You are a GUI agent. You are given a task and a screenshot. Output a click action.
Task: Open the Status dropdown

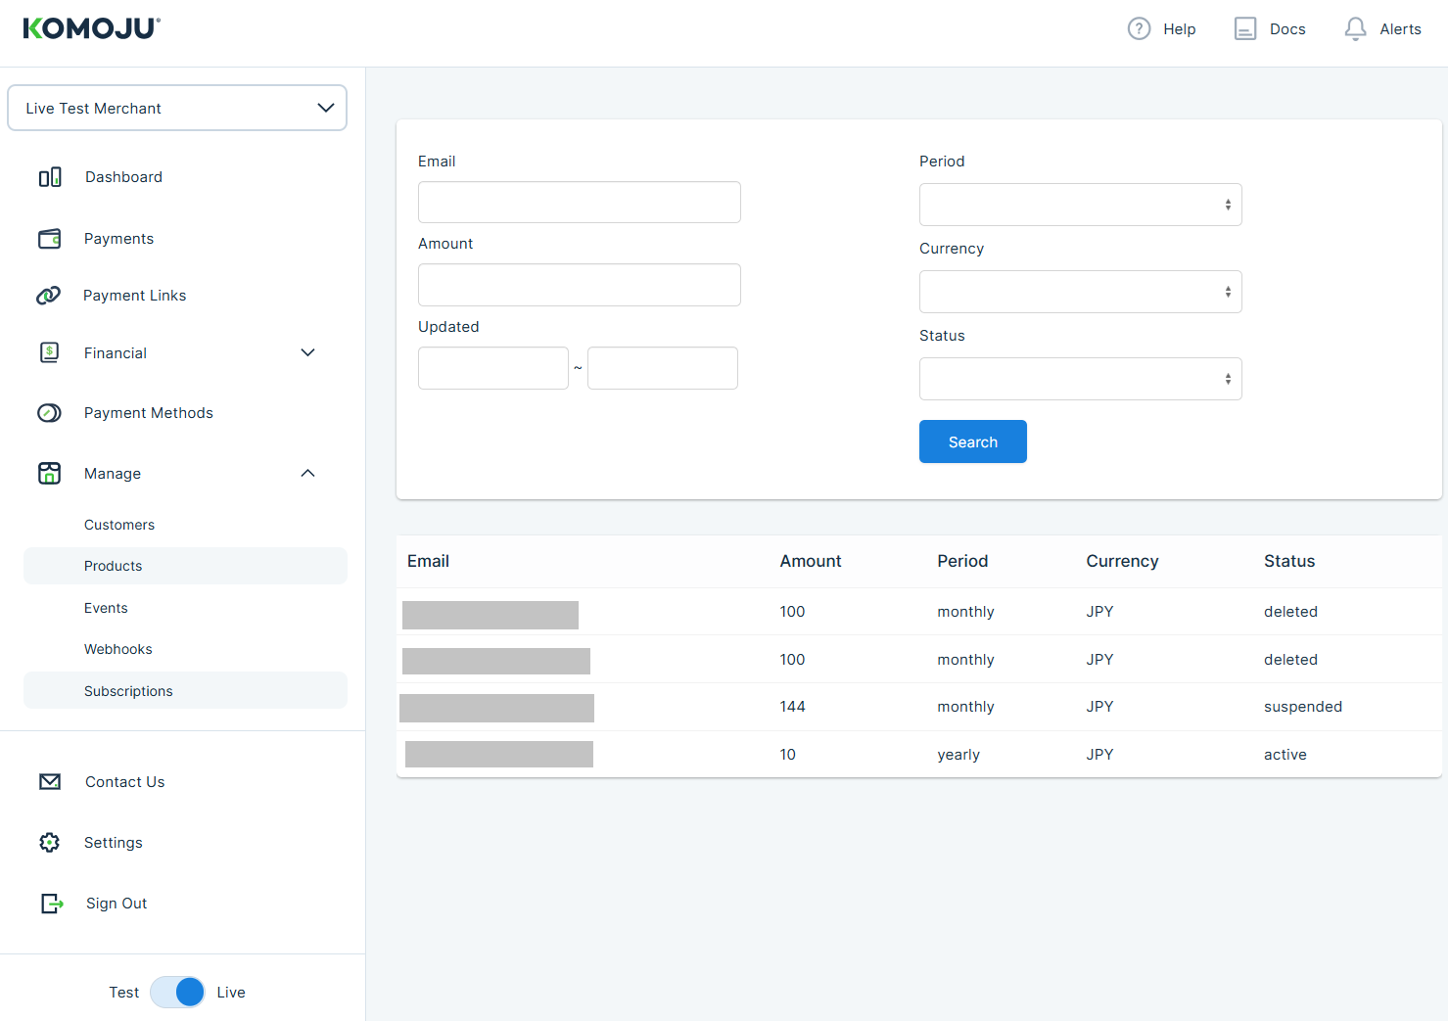(x=1080, y=379)
